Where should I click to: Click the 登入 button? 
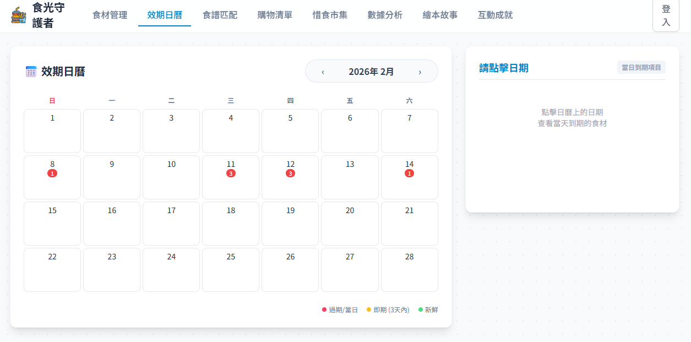point(666,15)
